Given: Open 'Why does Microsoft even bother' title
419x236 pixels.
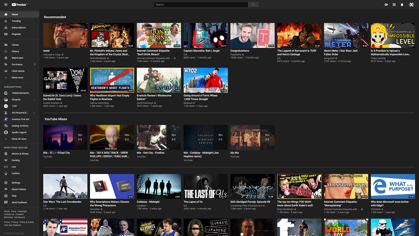Looking at the screenshot, I should [390, 204].
